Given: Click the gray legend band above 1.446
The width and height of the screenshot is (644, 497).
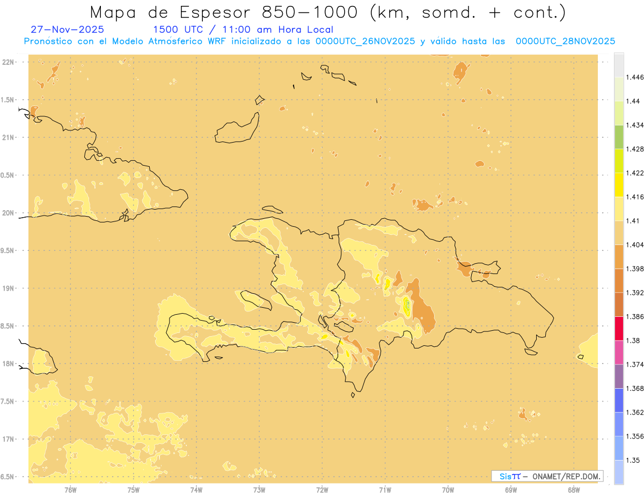Looking at the screenshot, I should (x=619, y=65).
